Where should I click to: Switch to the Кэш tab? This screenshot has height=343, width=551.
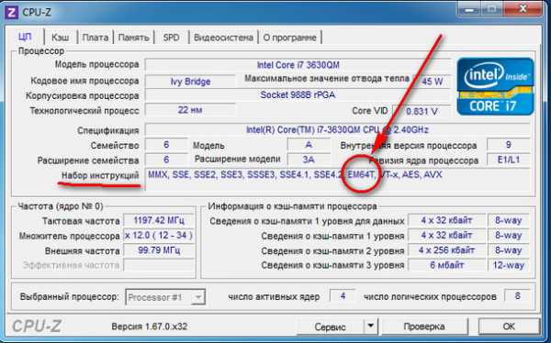(x=61, y=38)
